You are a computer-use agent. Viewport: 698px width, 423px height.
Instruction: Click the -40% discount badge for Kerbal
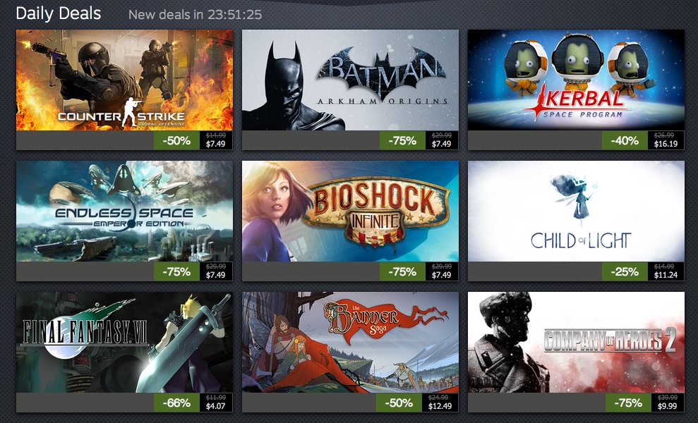tap(625, 140)
